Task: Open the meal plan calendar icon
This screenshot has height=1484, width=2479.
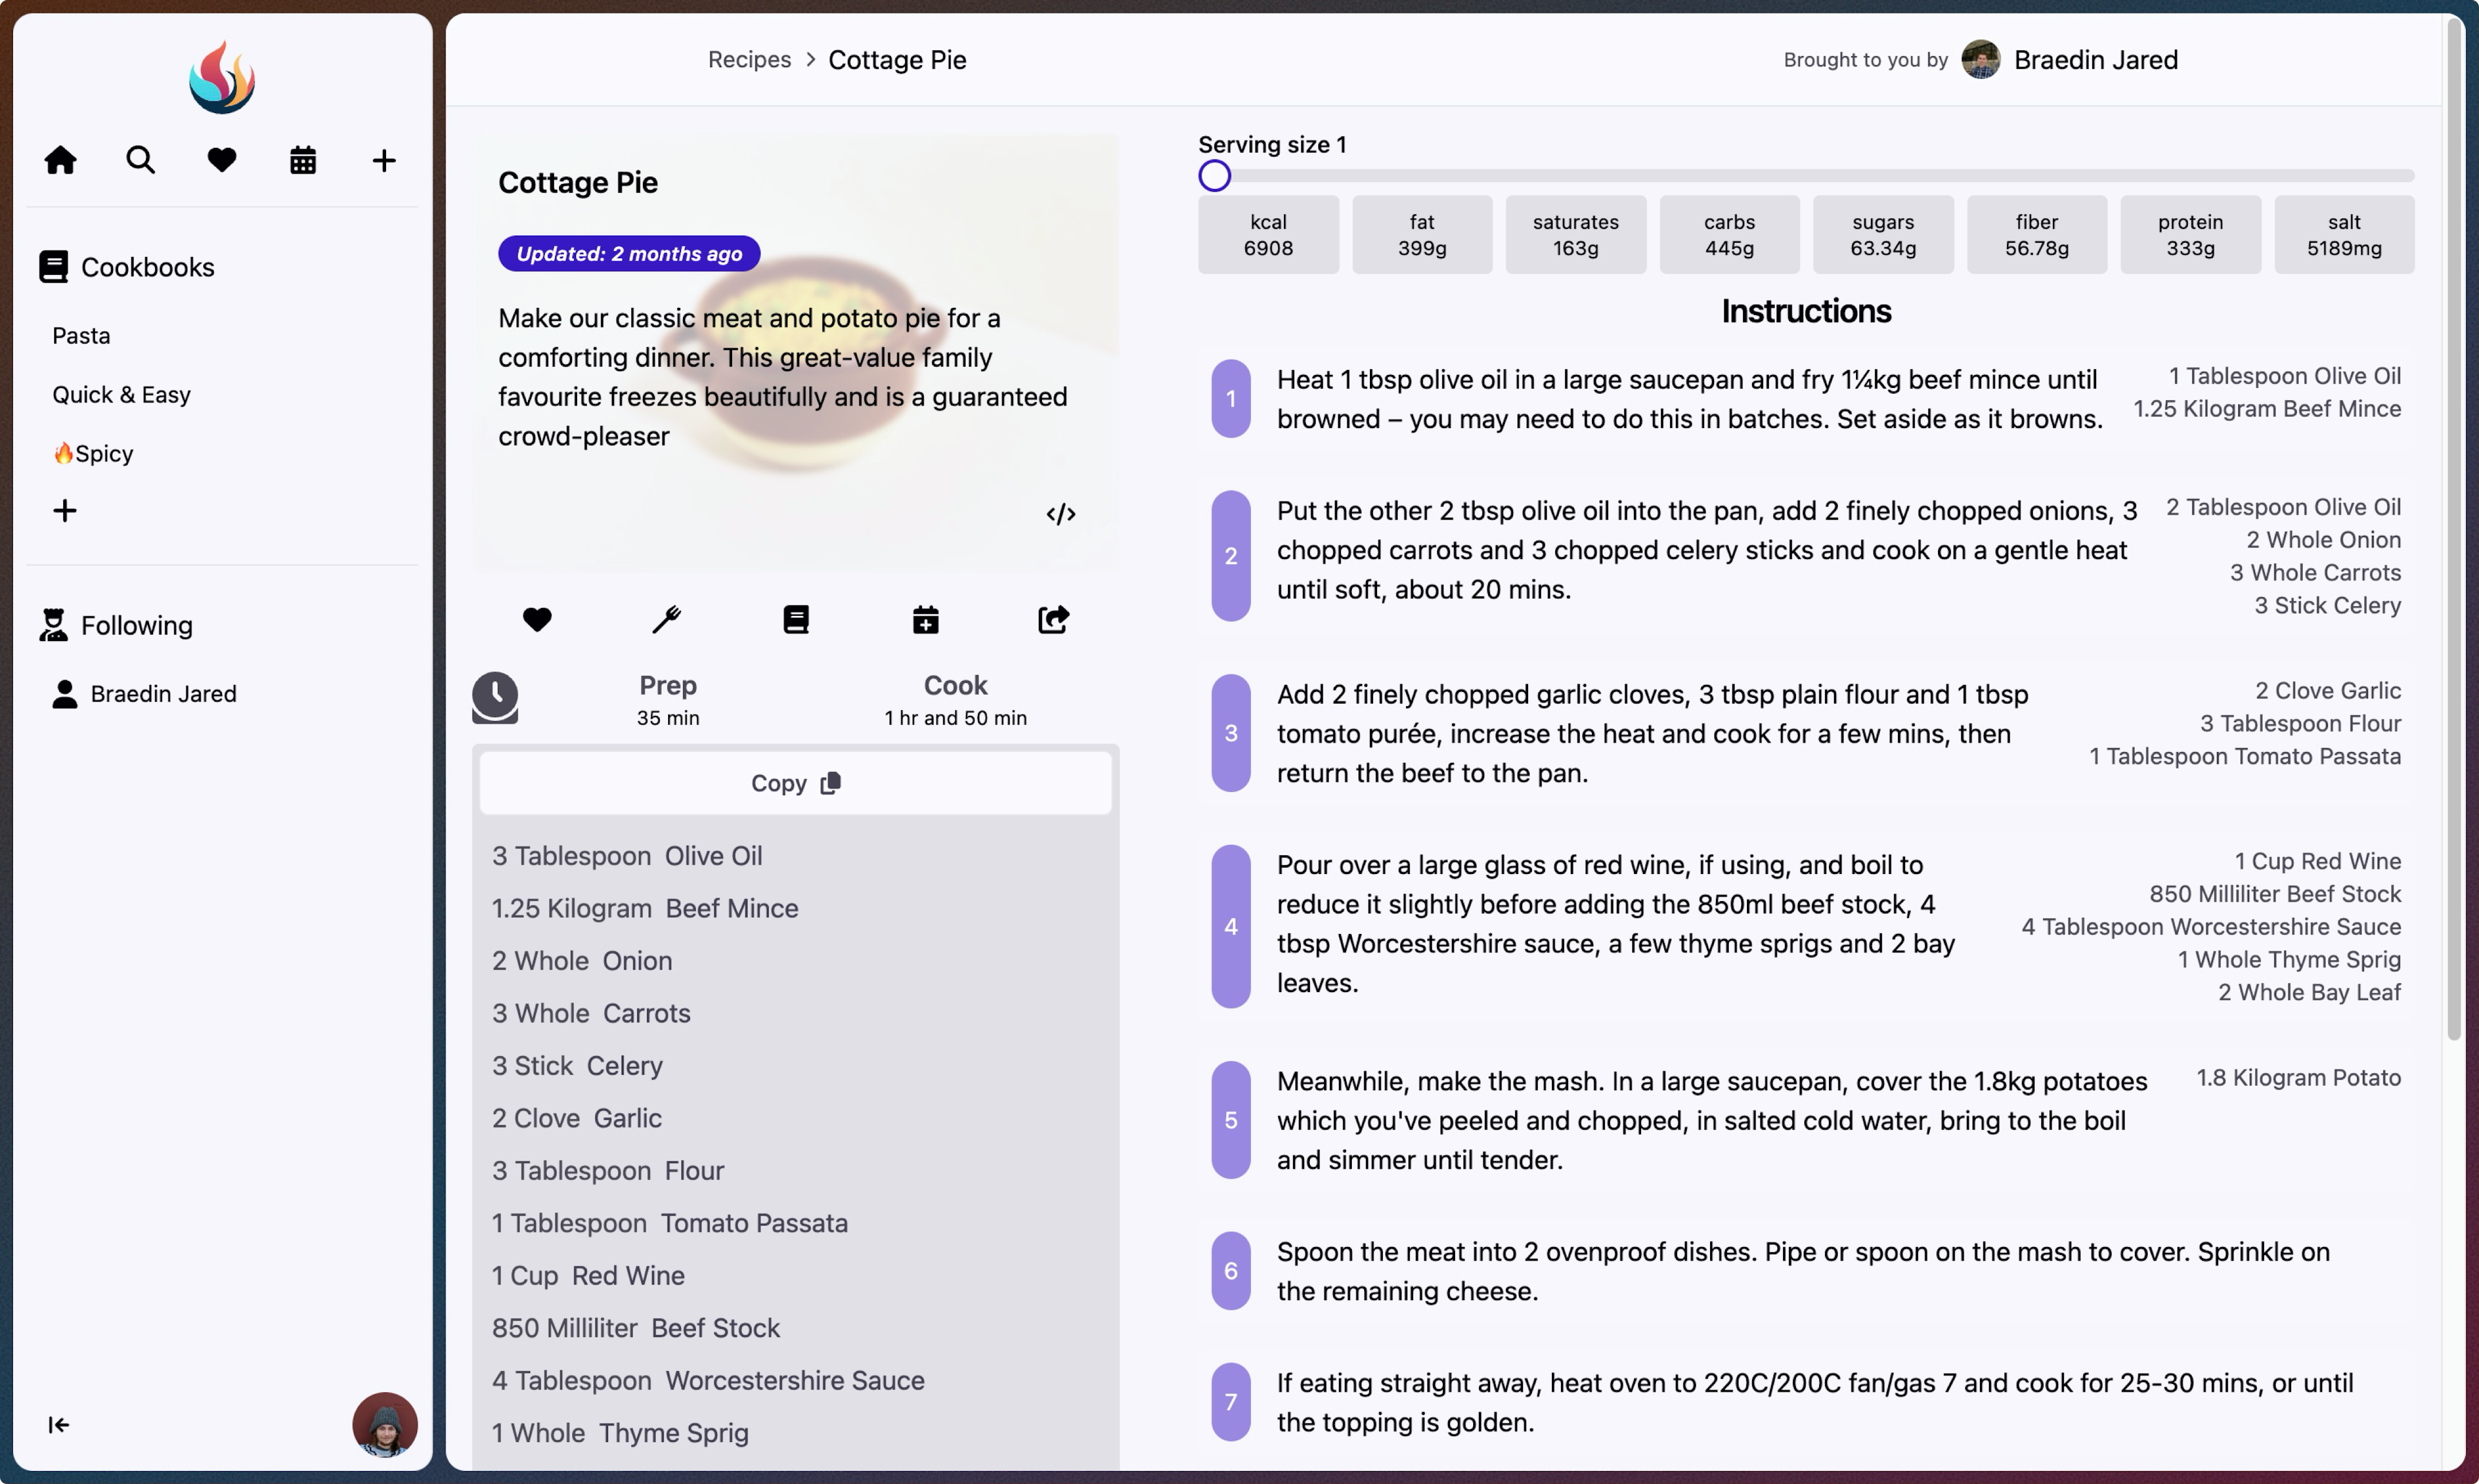Action: tap(303, 160)
